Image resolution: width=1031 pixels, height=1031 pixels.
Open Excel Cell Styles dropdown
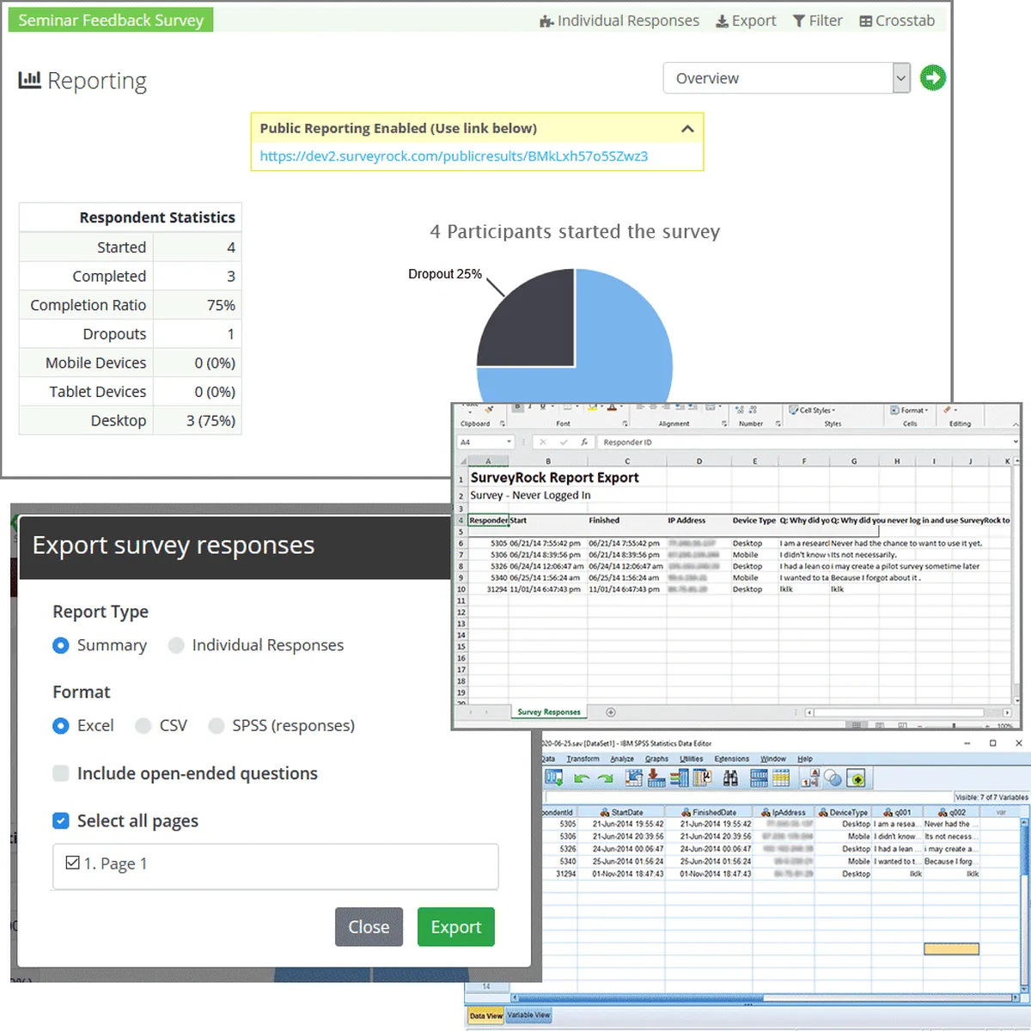click(812, 411)
